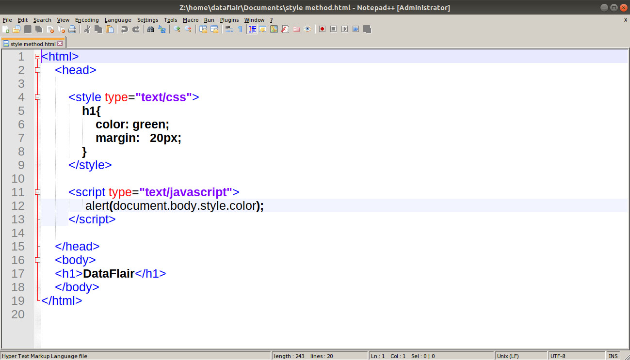Image resolution: width=630 pixels, height=360 pixels.
Task: Close the style method.html tab
Action: tap(60, 44)
